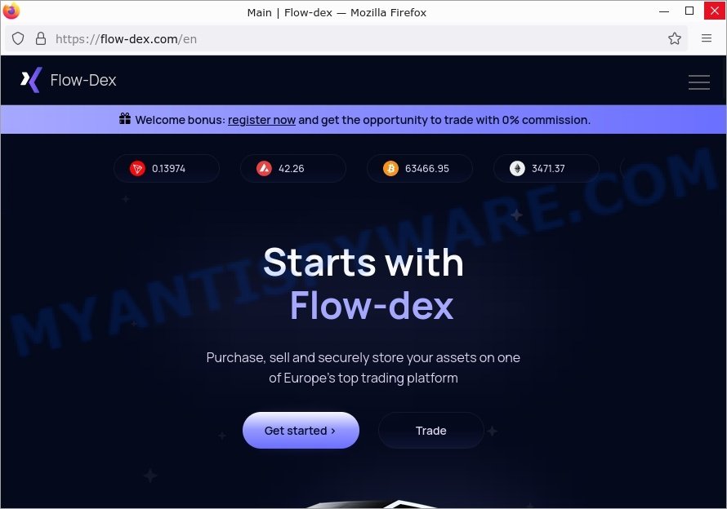Follow the 'register now' link
Screen dimensions: 727x509
coord(261,120)
